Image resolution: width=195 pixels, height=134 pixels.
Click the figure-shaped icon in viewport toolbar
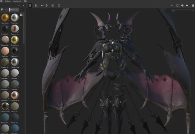pyautogui.click(x=47, y=6)
